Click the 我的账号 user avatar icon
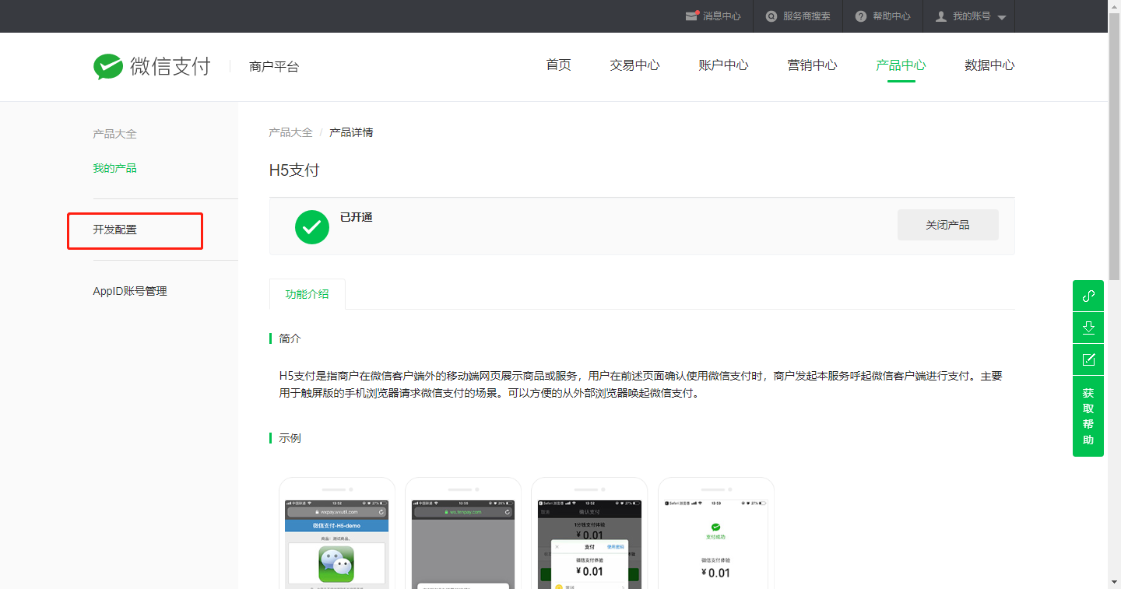Viewport: 1121px width, 589px height. pyautogui.click(x=941, y=16)
